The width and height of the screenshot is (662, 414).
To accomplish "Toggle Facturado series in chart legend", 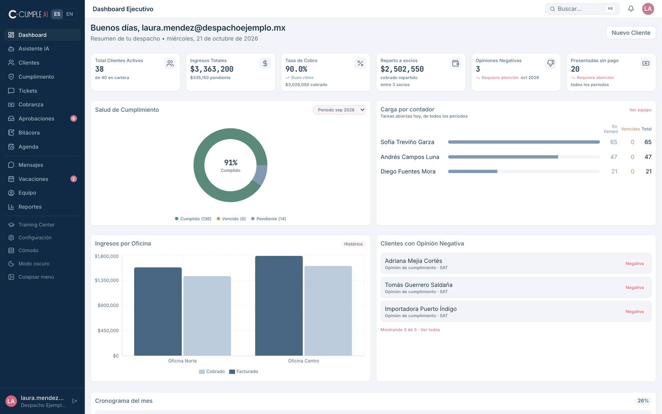I will click(x=244, y=372).
